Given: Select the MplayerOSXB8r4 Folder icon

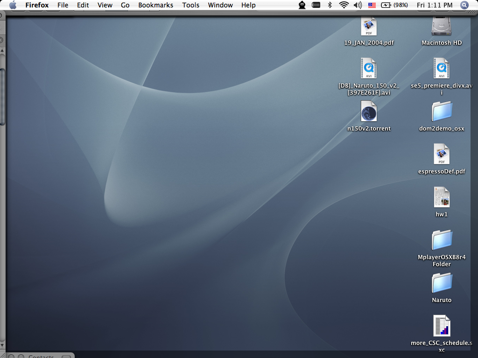Looking at the screenshot, I should pos(442,240).
